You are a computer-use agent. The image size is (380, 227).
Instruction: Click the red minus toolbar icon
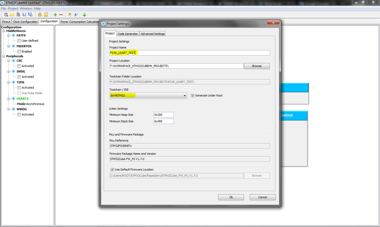click(61, 15)
